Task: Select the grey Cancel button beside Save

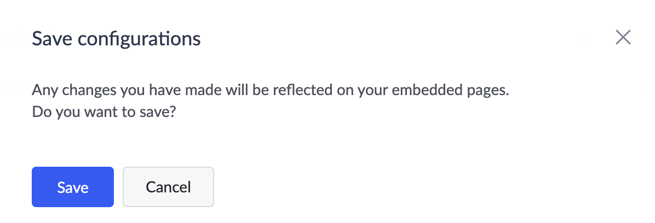Action: pyautogui.click(x=168, y=187)
